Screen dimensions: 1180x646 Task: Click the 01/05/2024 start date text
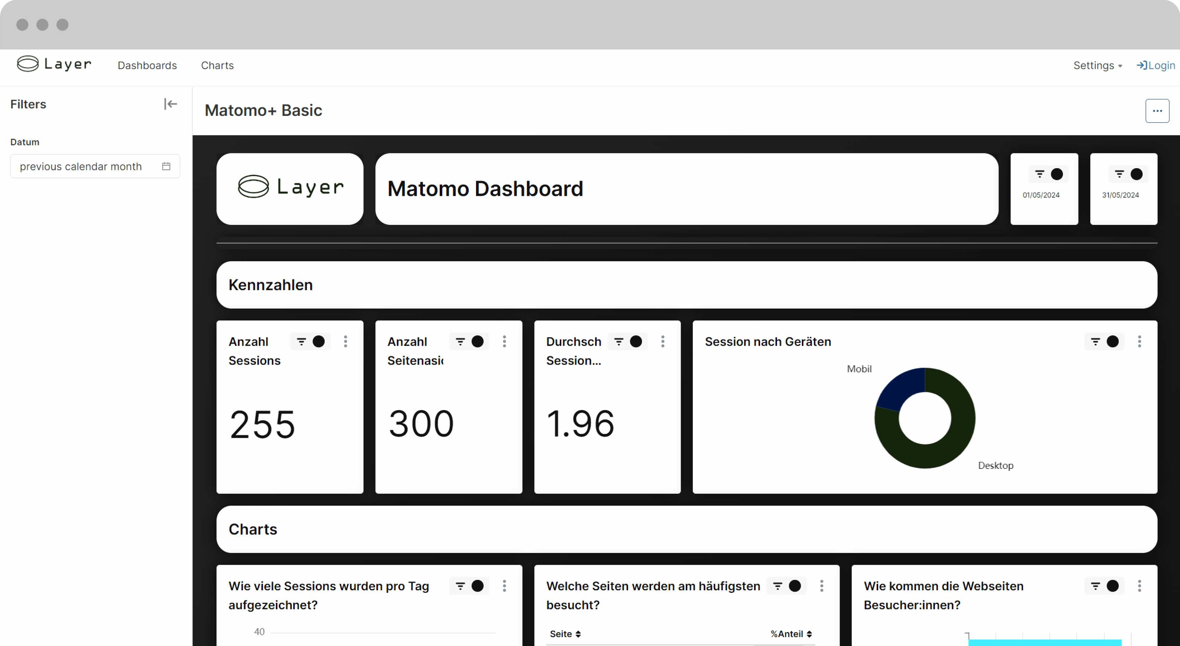point(1041,195)
